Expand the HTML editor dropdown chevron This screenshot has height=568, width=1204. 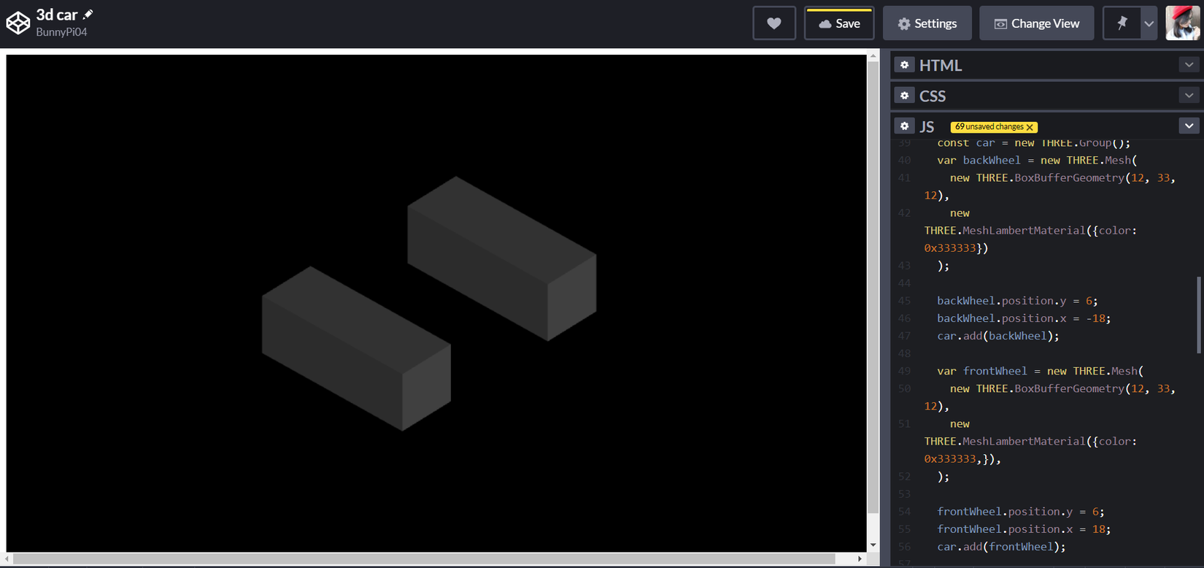pos(1189,65)
